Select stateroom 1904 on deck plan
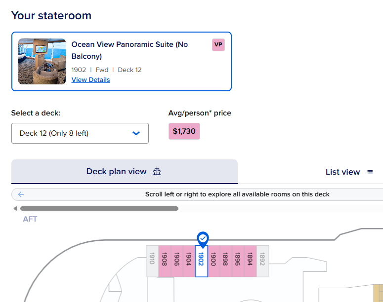The height and width of the screenshot is (302, 383). 189,261
